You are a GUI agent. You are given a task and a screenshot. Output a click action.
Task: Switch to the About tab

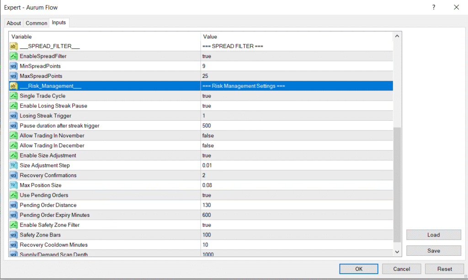point(14,23)
